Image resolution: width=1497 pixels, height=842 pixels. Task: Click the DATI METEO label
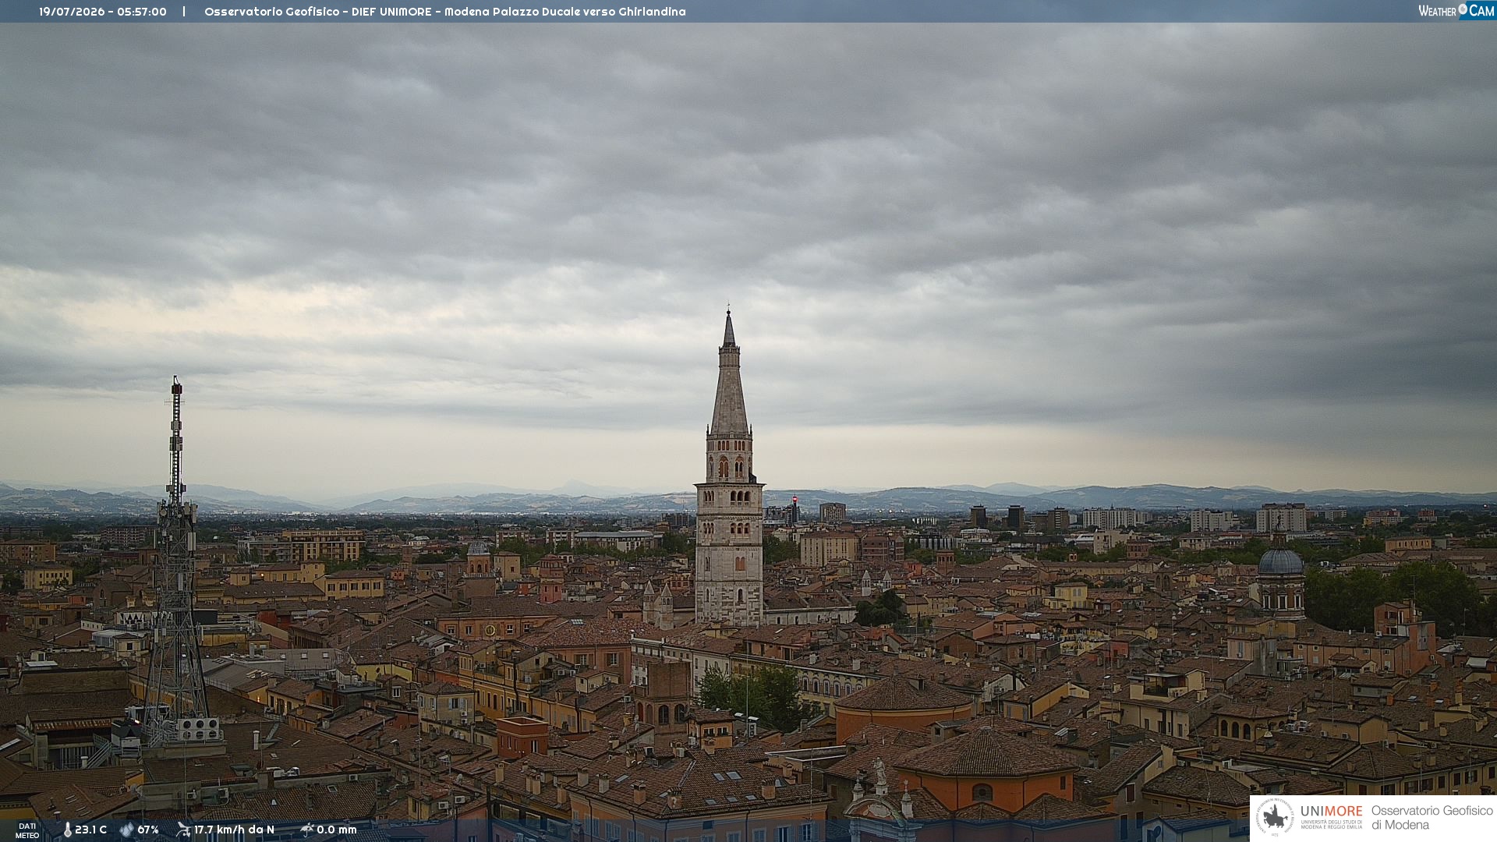tap(27, 831)
